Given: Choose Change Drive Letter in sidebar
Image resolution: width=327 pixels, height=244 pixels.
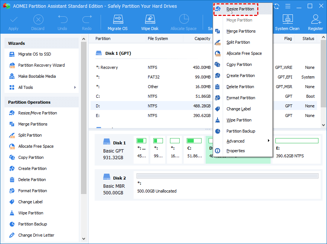Looking at the screenshot, I should 36,235.
